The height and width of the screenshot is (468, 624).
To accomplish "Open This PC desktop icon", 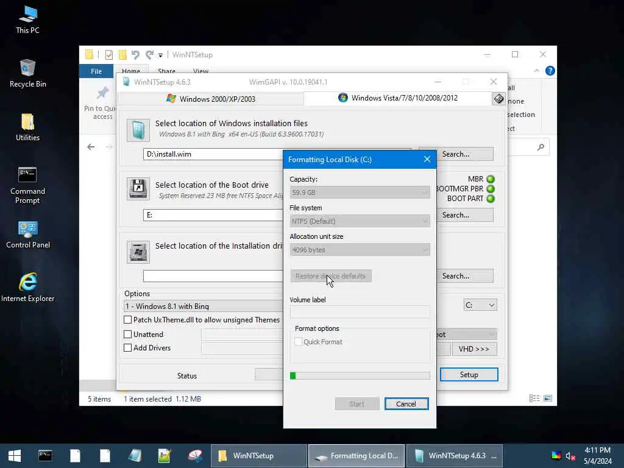I will pos(28,20).
